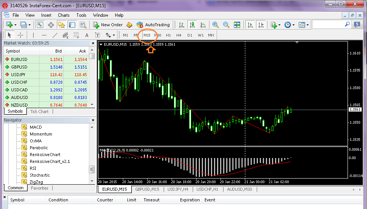Screen dimensions: 367x209
Task: Toggle the Data Window crosshair target icon
Action: coord(51,24)
